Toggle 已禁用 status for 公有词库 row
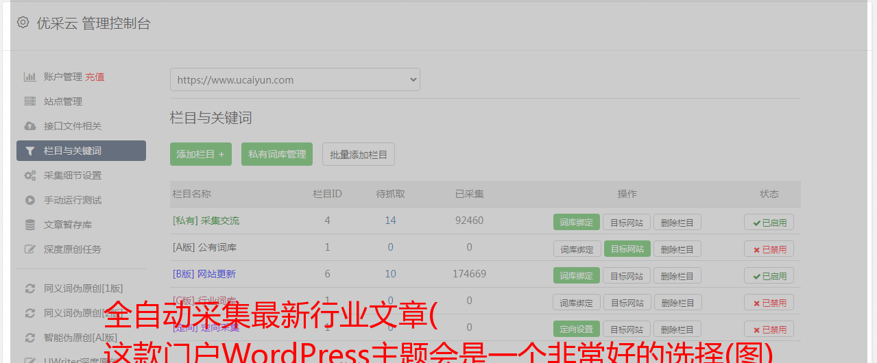Screen dimensions: 877x363 (x=769, y=249)
